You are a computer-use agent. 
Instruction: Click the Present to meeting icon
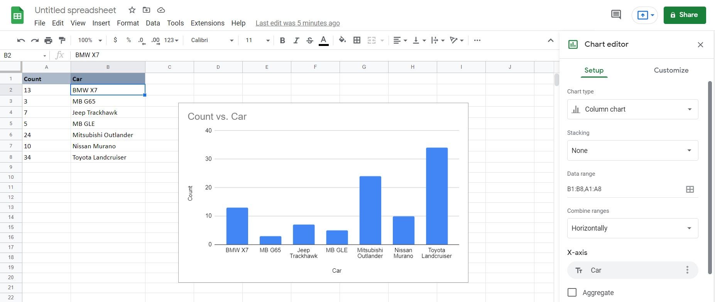[x=642, y=15]
